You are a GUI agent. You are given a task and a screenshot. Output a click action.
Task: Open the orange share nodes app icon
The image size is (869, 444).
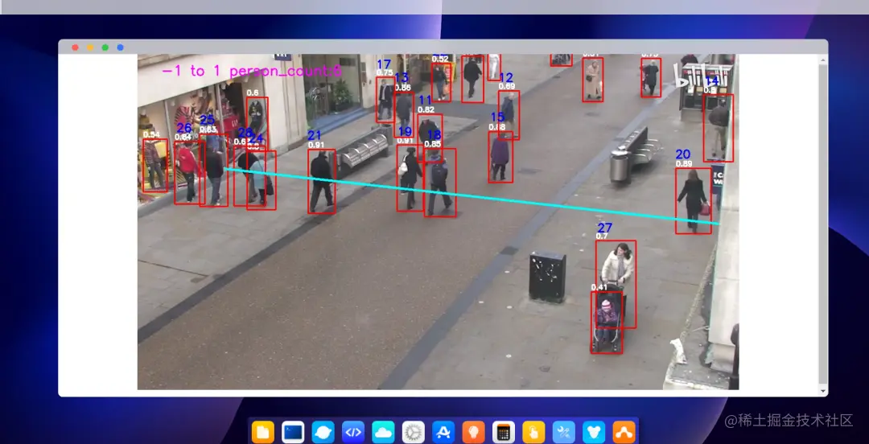624,432
